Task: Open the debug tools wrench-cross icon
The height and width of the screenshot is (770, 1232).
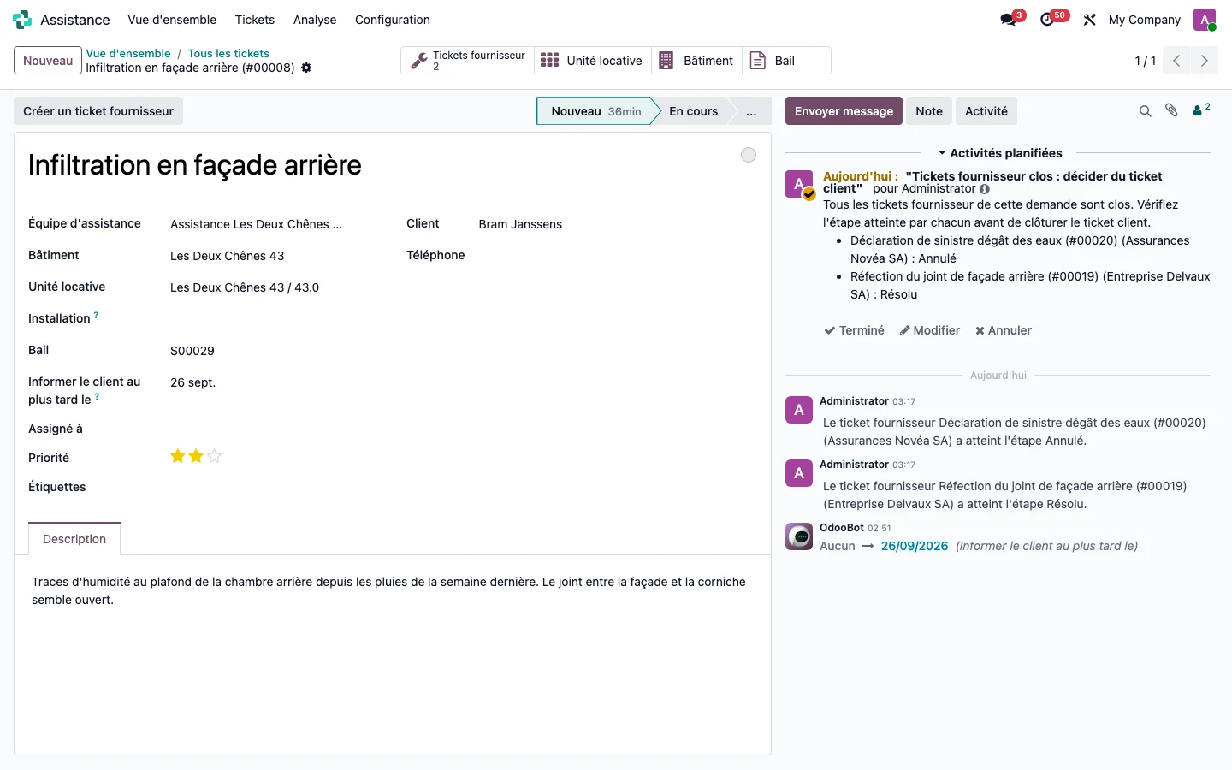Action: pyautogui.click(x=1089, y=20)
